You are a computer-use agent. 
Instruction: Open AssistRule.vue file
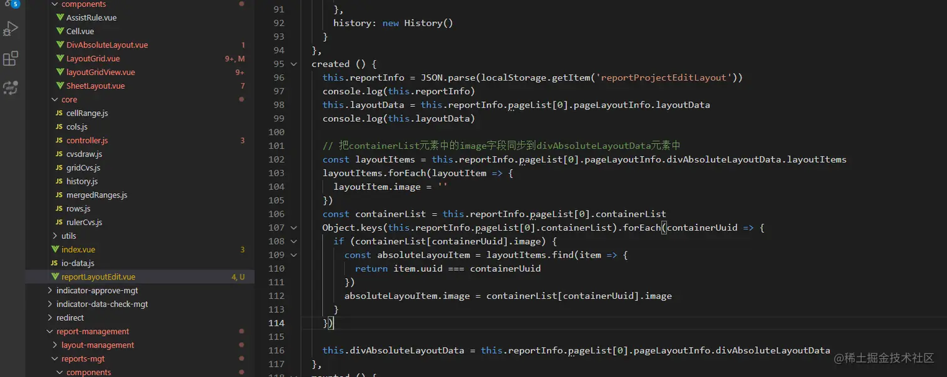pos(91,18)
